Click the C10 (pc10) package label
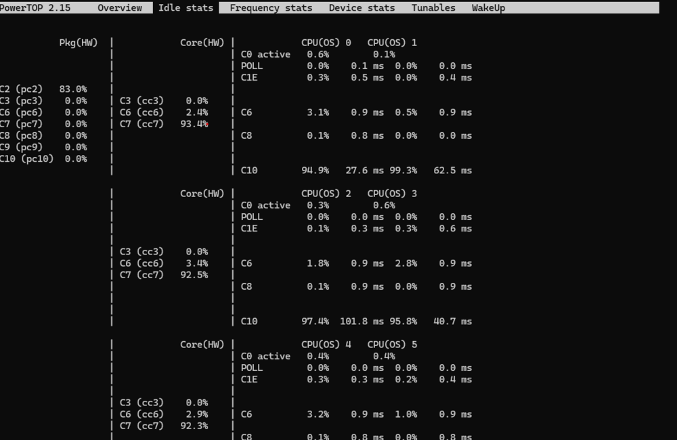 pyautogui.click(x=27, y=159)
